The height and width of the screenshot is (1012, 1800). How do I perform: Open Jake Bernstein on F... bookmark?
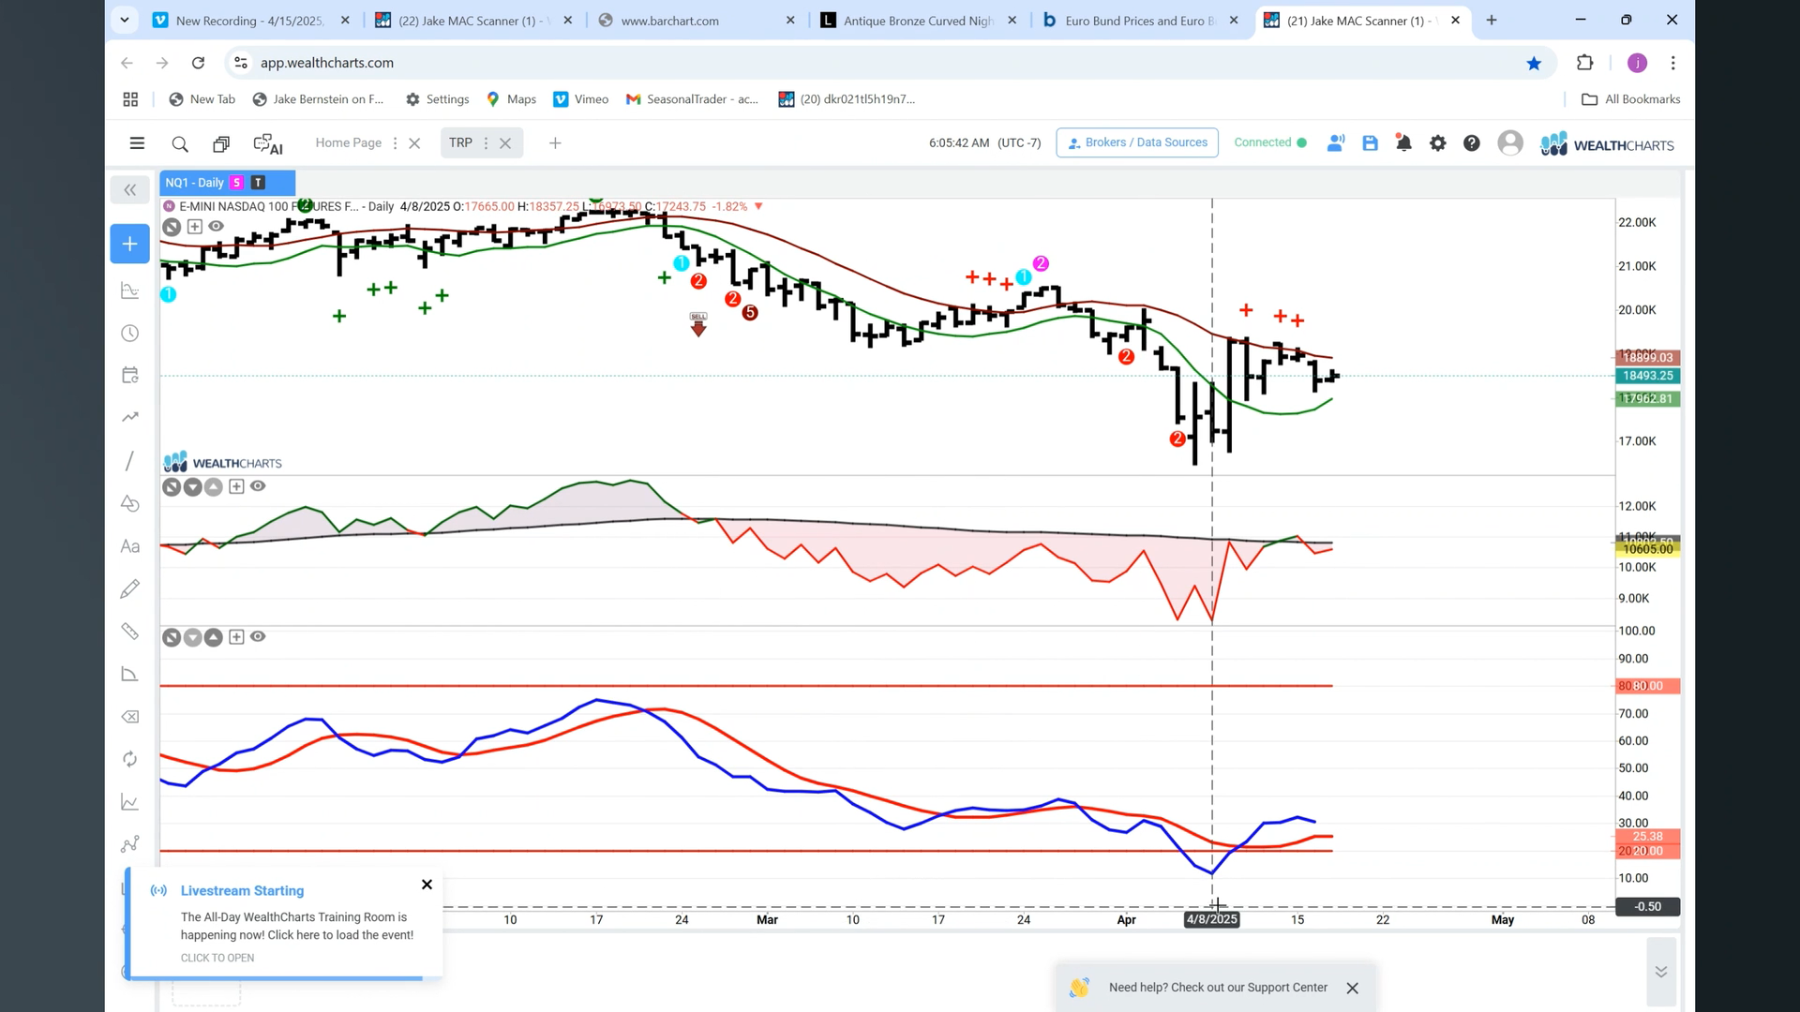point(319,99)
